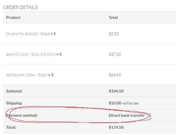Click the Payment method label
The height and width of the screenshot is (135, 176).
[x=22, y=115]
